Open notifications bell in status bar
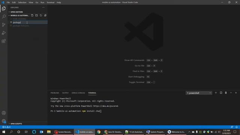The height and width of the screenshot is (135, 240). tap(237, 127)
